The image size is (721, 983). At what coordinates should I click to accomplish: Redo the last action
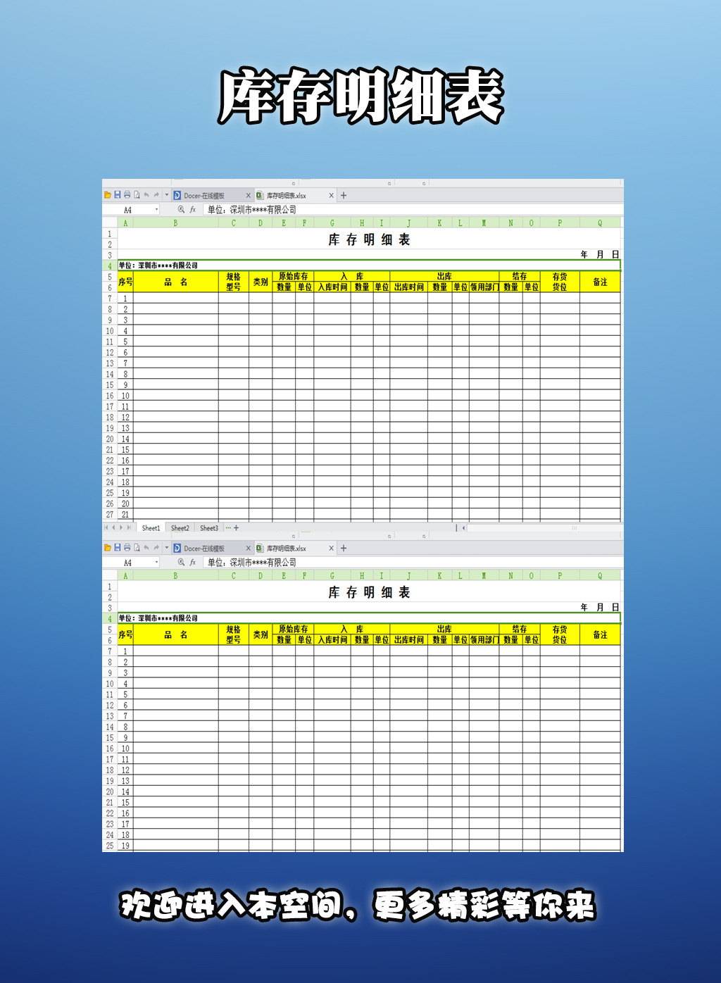pyautogui.click(x=156, y=196)
